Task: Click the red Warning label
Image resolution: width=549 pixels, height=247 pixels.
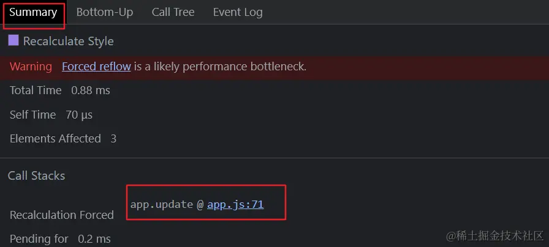Action: (x=31, y=66)
